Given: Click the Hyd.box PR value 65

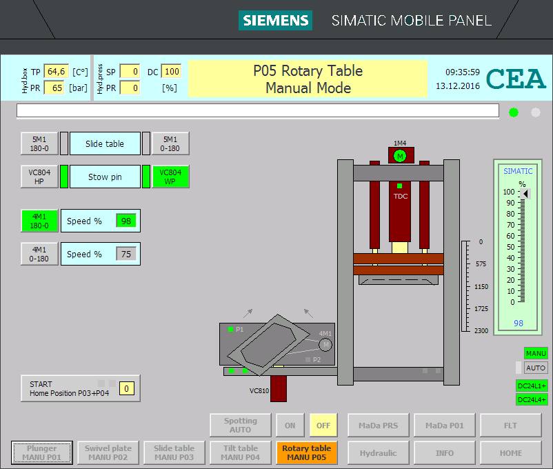Looking at the screenshot, I should [x=54, y=88].
